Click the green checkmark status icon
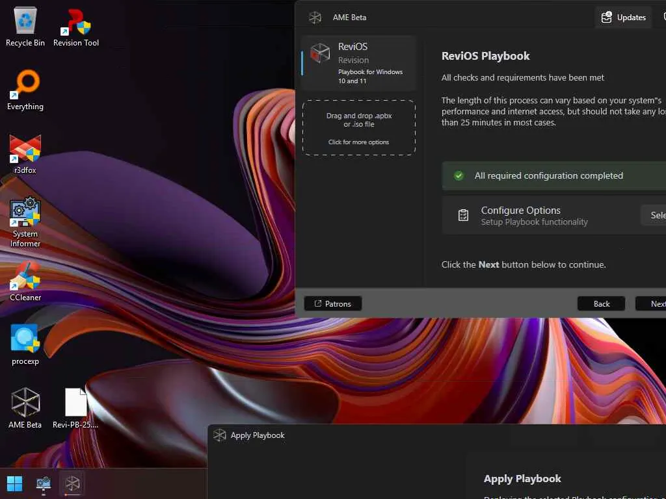Image resolution: width=666 pixels, height=499 pixels. coord(459,175)
